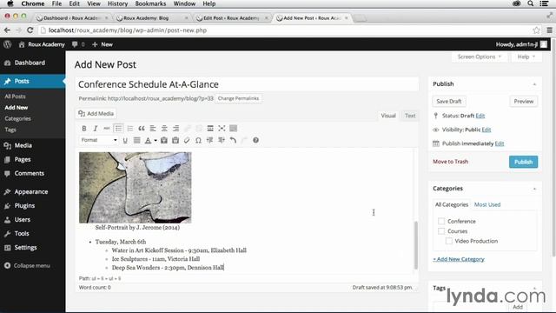Insert the Read More tag
556x313 pixels.
point(210,129)
